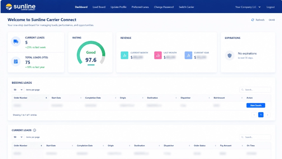Screen dimensions: 282x159
Task: Click the Refresh text button
Action: (260, 20)
